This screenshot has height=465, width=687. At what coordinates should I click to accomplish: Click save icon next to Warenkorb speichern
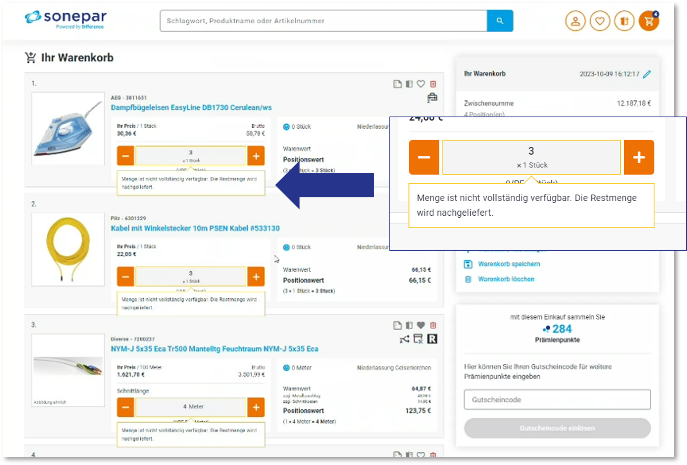[468, 265]
